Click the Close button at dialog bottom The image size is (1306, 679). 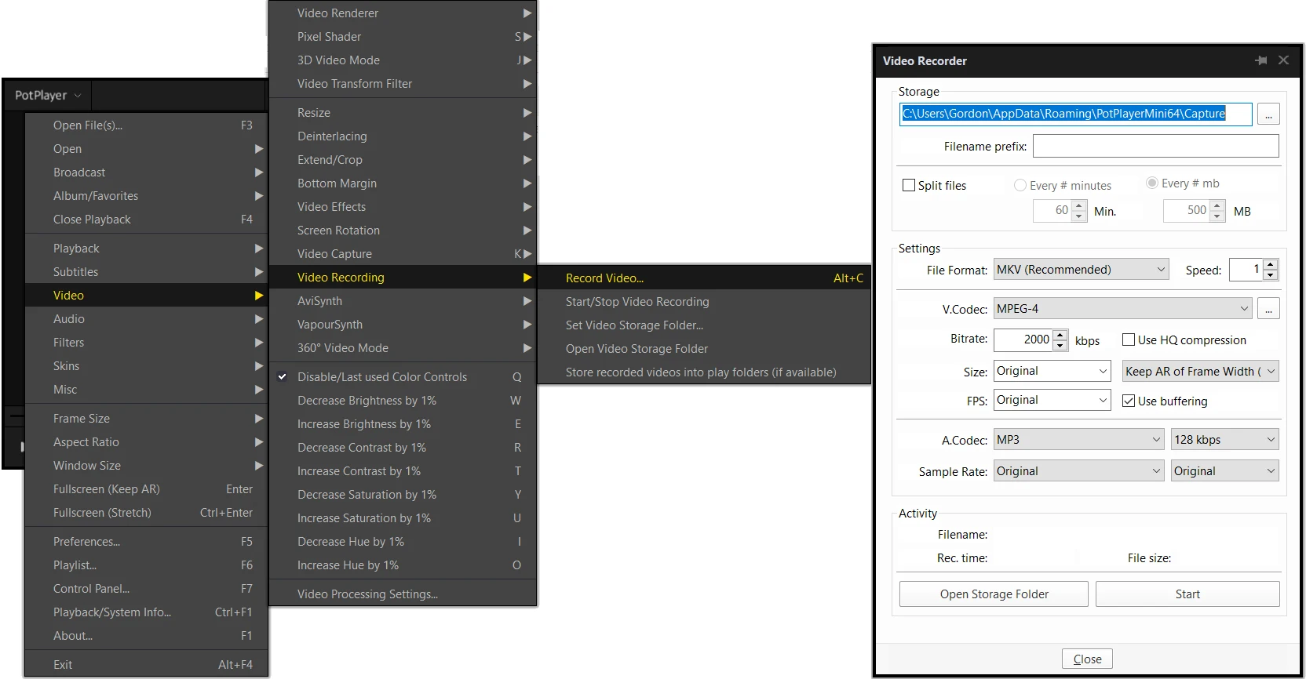point(1087,659)
